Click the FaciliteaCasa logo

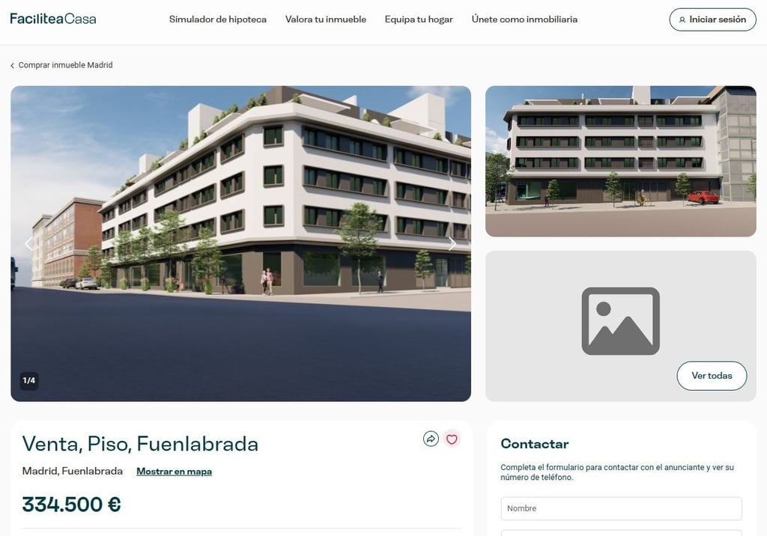tap(53, 19)
